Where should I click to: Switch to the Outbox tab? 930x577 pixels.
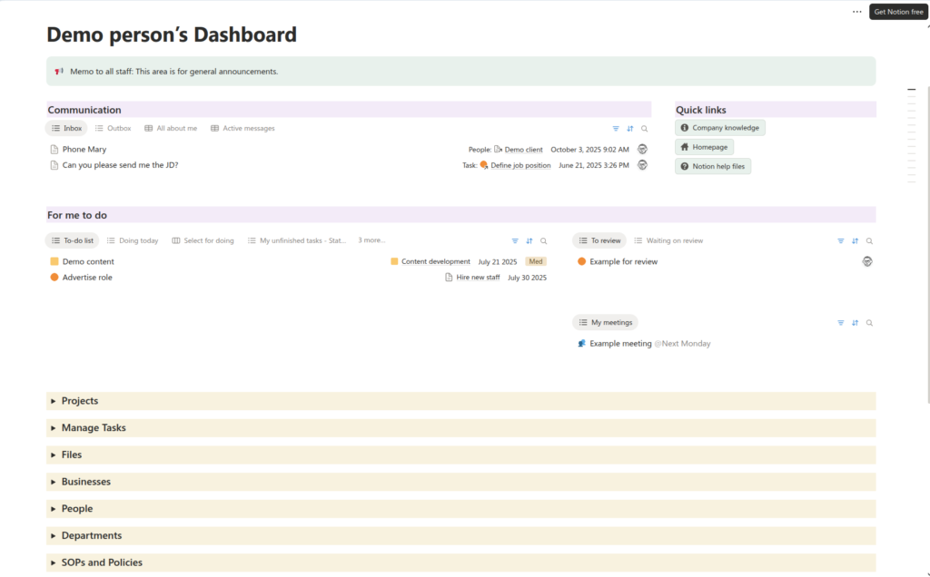click(114, 129)
